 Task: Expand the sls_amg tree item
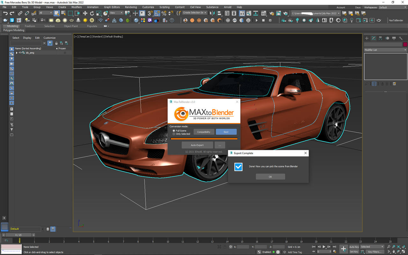pos(16,53)
